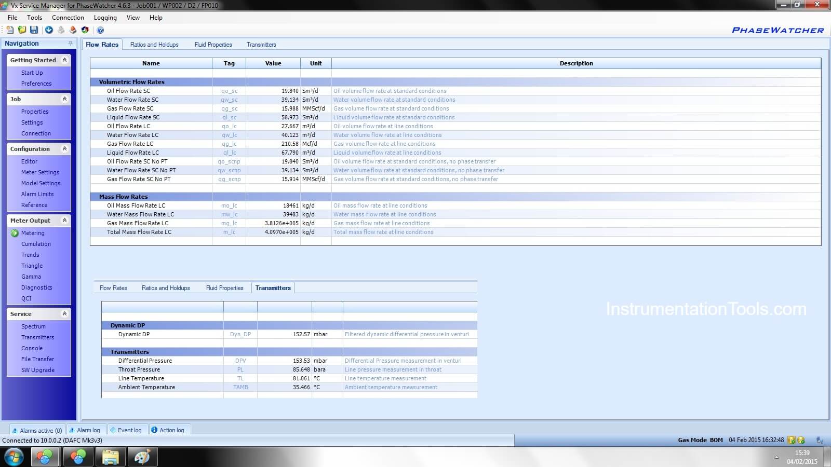Click the first gold status bar icon
The width and height of the screenshot is (831, 467).
click(x=792, y=440)
